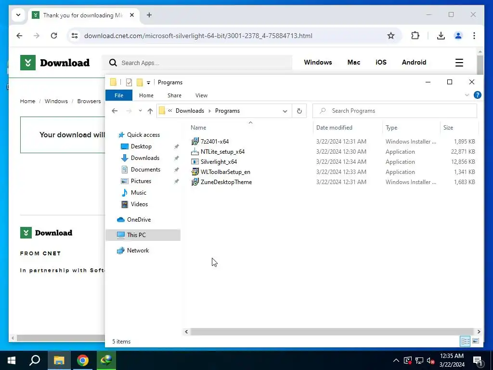Image resolution: width=493 pixels, height=370 pixels.
Task: Open Chrome tab search dropdown
Action: tap(18, 15)
